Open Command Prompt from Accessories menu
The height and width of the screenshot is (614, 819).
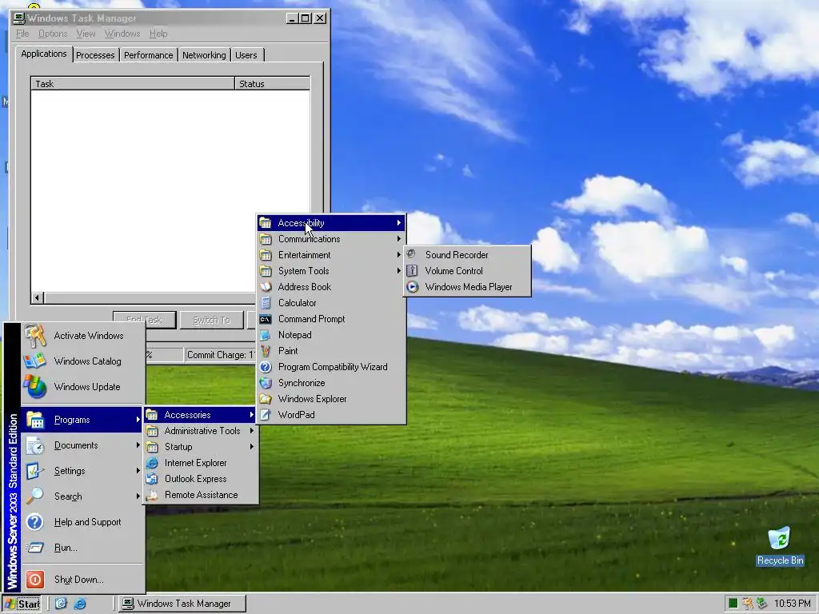[331, 319]
